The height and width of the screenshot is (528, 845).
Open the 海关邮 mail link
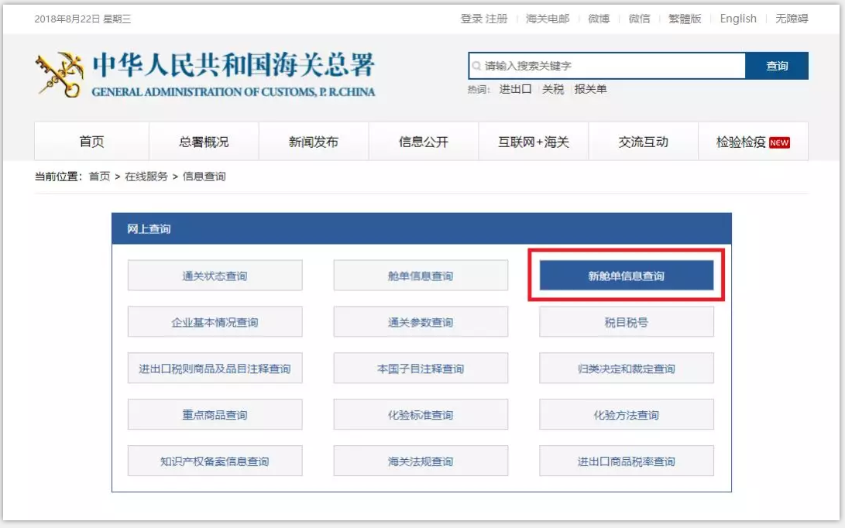pos(547,19)
